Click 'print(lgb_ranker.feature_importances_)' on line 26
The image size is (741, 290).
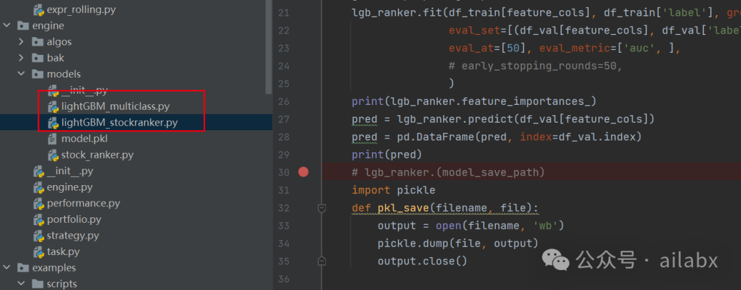(474, 101)
